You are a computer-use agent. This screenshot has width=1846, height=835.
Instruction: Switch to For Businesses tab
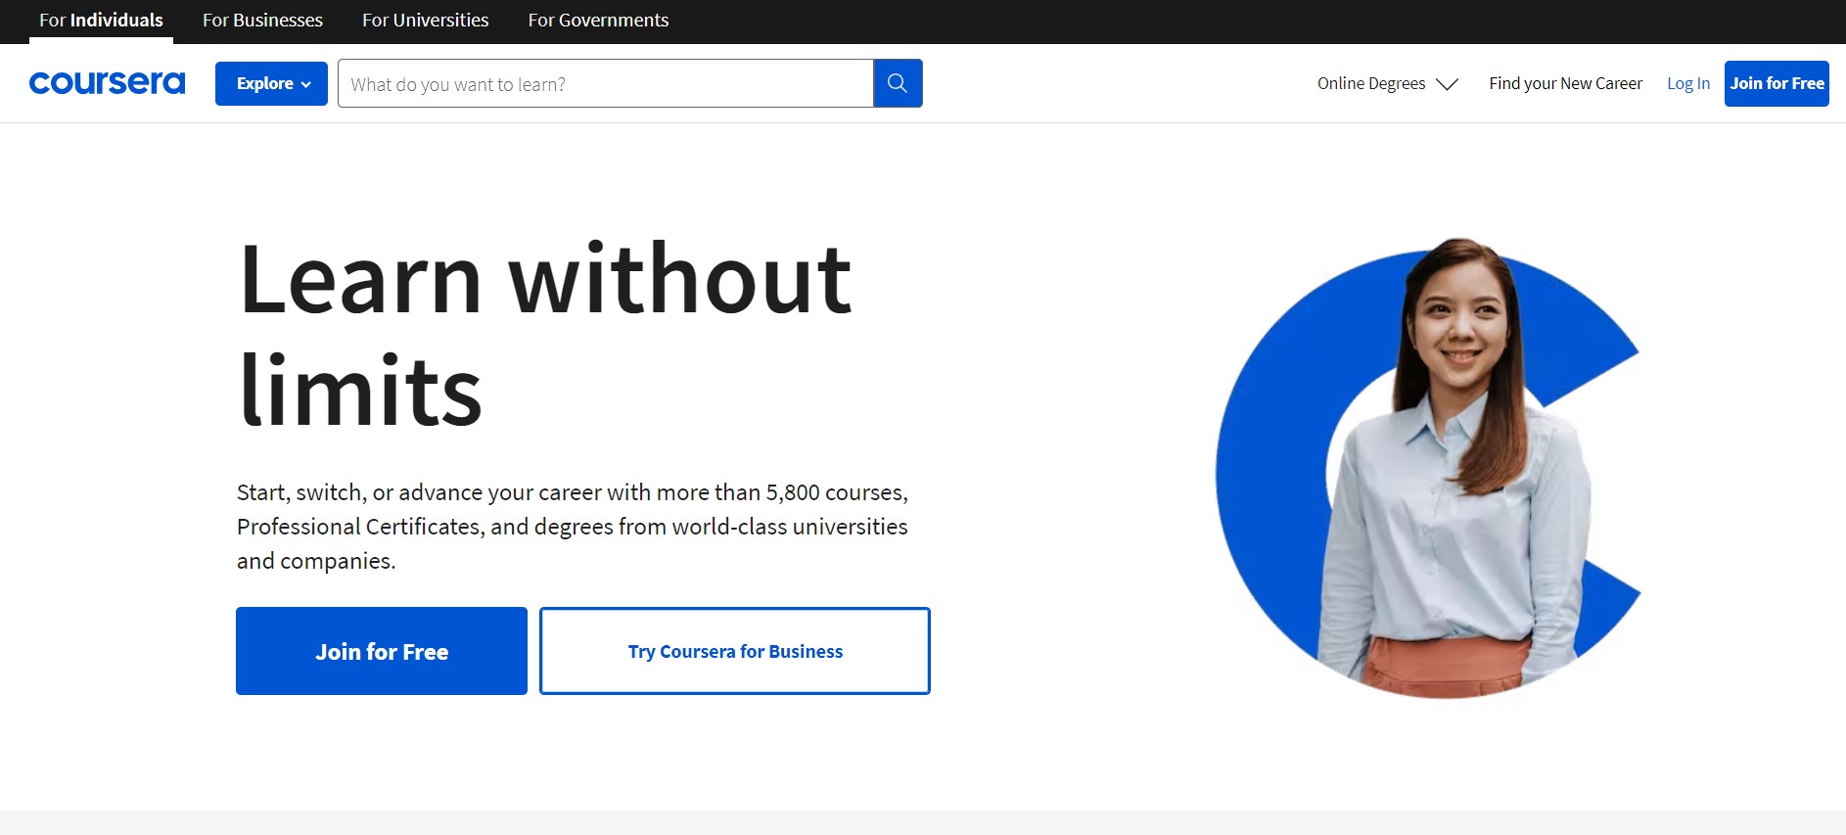[x=262, y=21]
